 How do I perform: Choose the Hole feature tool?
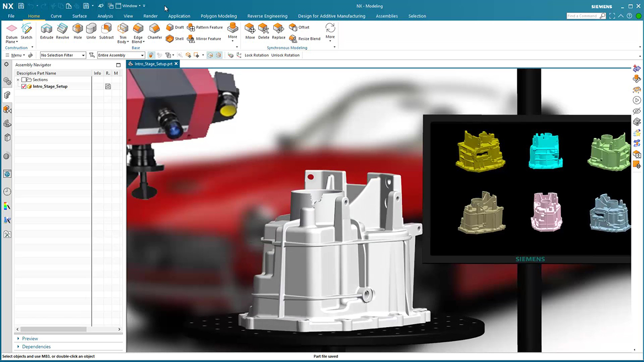(77, 31)
